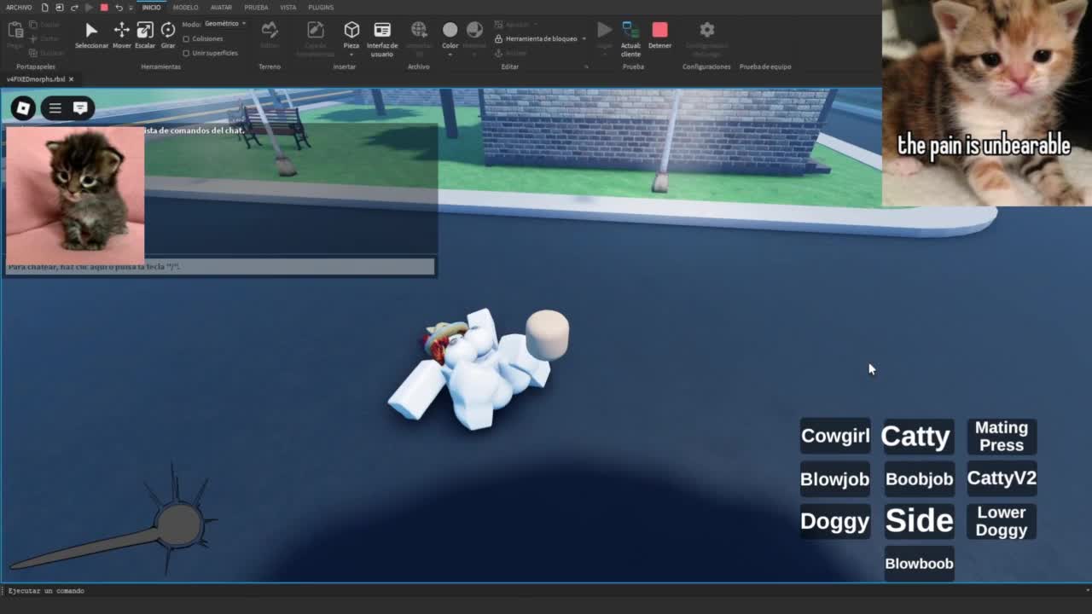Switch to the MODELO ribbon tab
The width and height of the screenshot is (1092, 614).
point(185,8)
